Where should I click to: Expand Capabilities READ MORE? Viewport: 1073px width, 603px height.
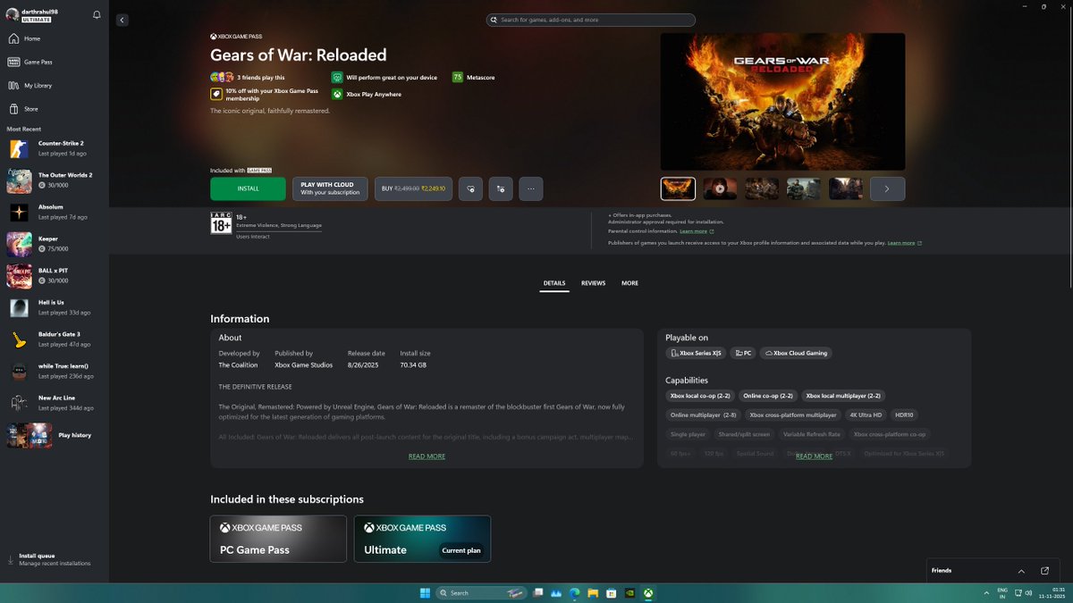coord(814,456)
